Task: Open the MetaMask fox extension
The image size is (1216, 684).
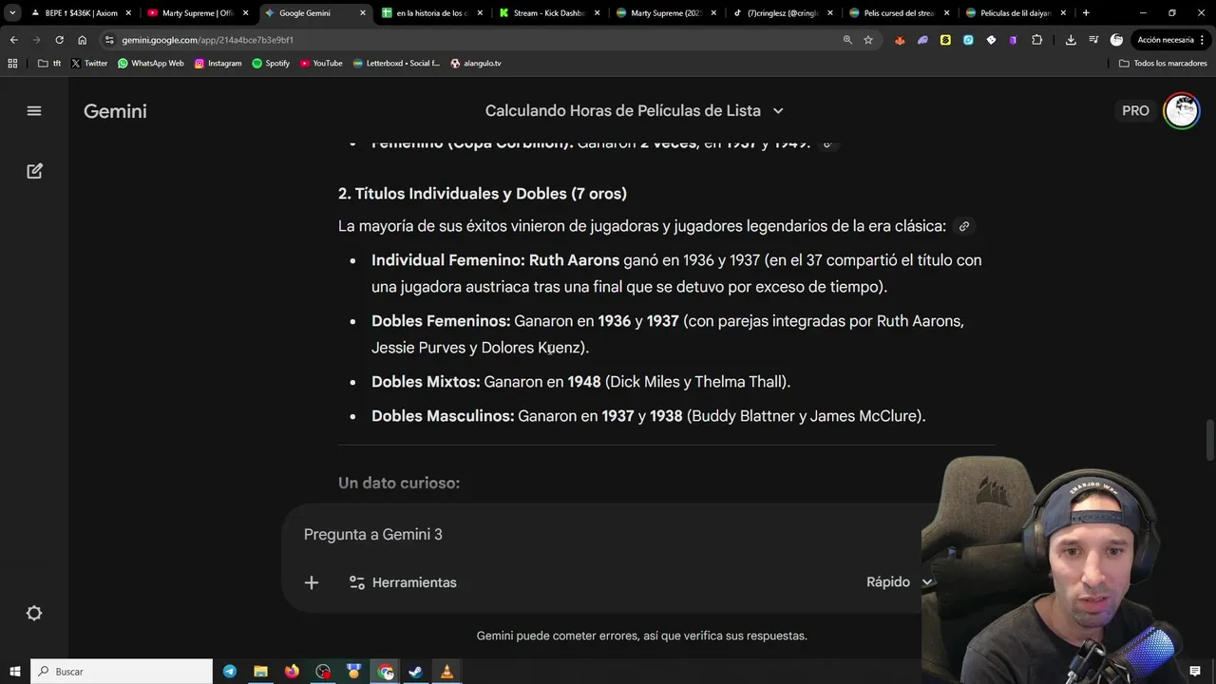Action: click(x=900, y=40)
